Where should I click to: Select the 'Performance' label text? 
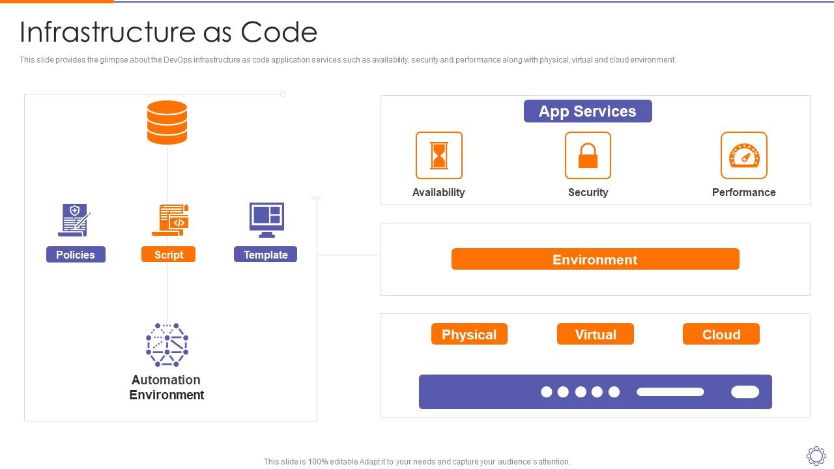(x=744, y=192)
